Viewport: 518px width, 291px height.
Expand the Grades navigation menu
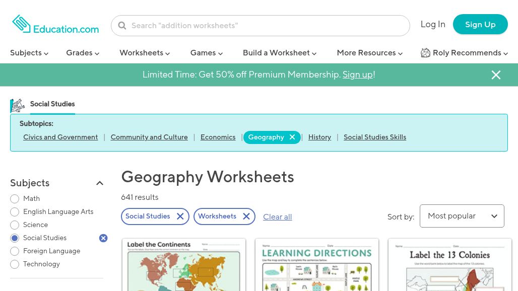coord(83,53)
